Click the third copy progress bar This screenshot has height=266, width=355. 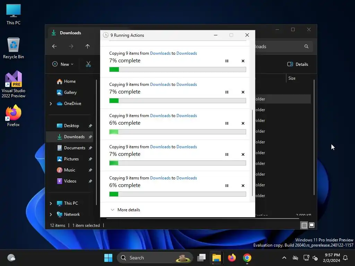[x=177, y=132]
